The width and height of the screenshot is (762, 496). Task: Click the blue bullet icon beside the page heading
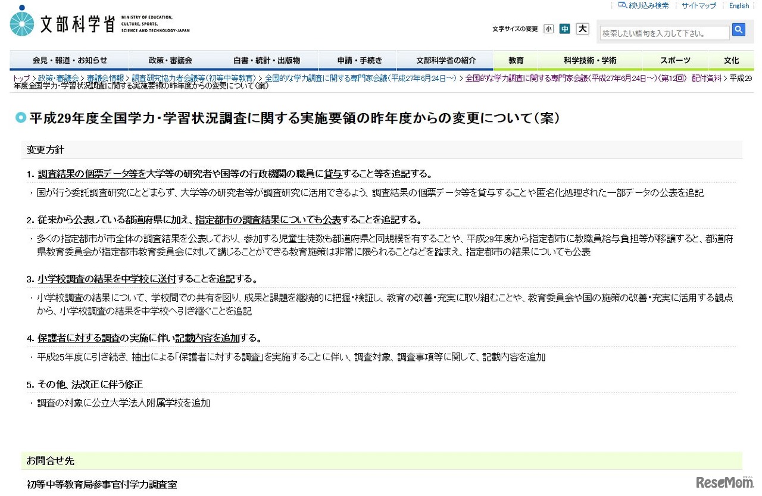[20, 118]
